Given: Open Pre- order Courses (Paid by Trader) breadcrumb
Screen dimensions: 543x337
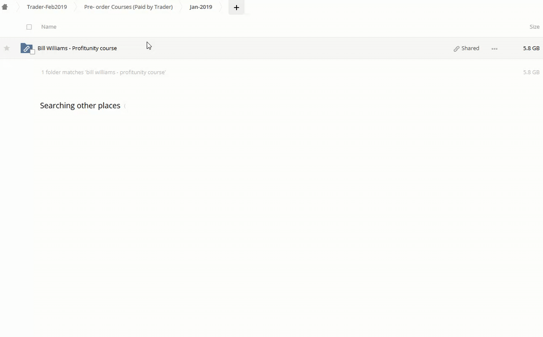Looking at the screenshot, I should (x=128, y=7).
